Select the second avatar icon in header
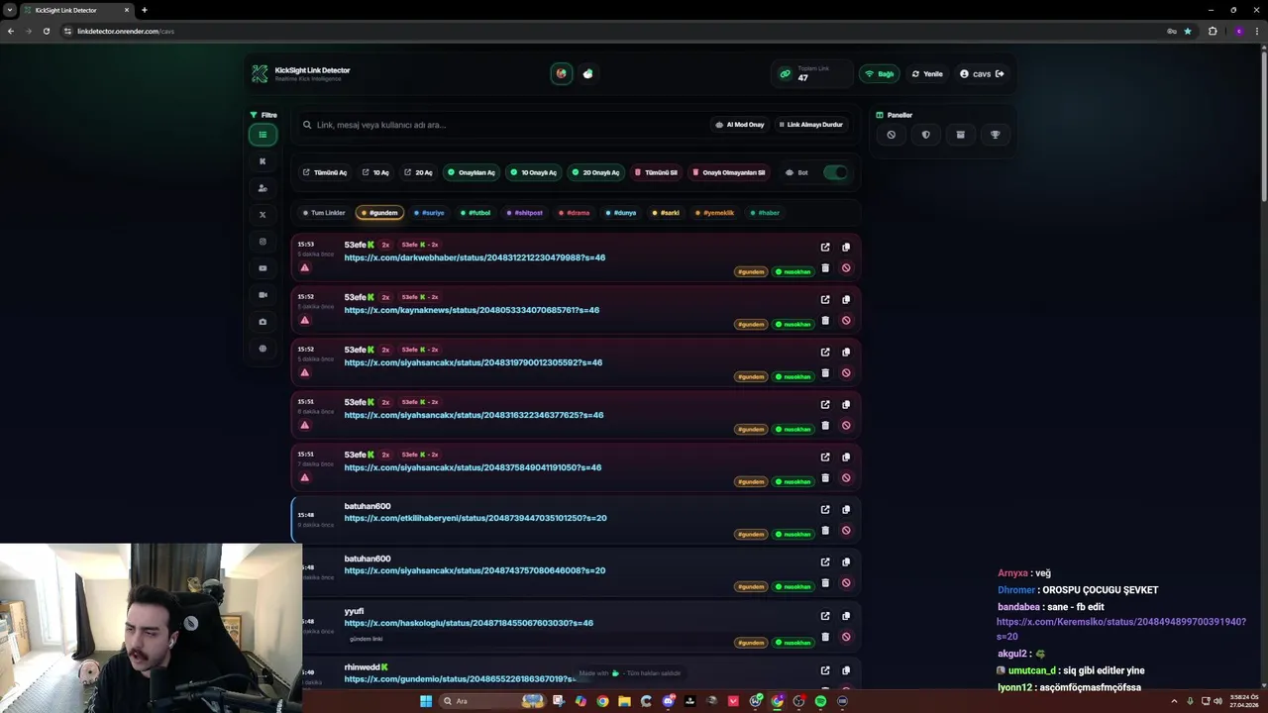Viewport: 1268px width, 713px height. pos(587,73)
